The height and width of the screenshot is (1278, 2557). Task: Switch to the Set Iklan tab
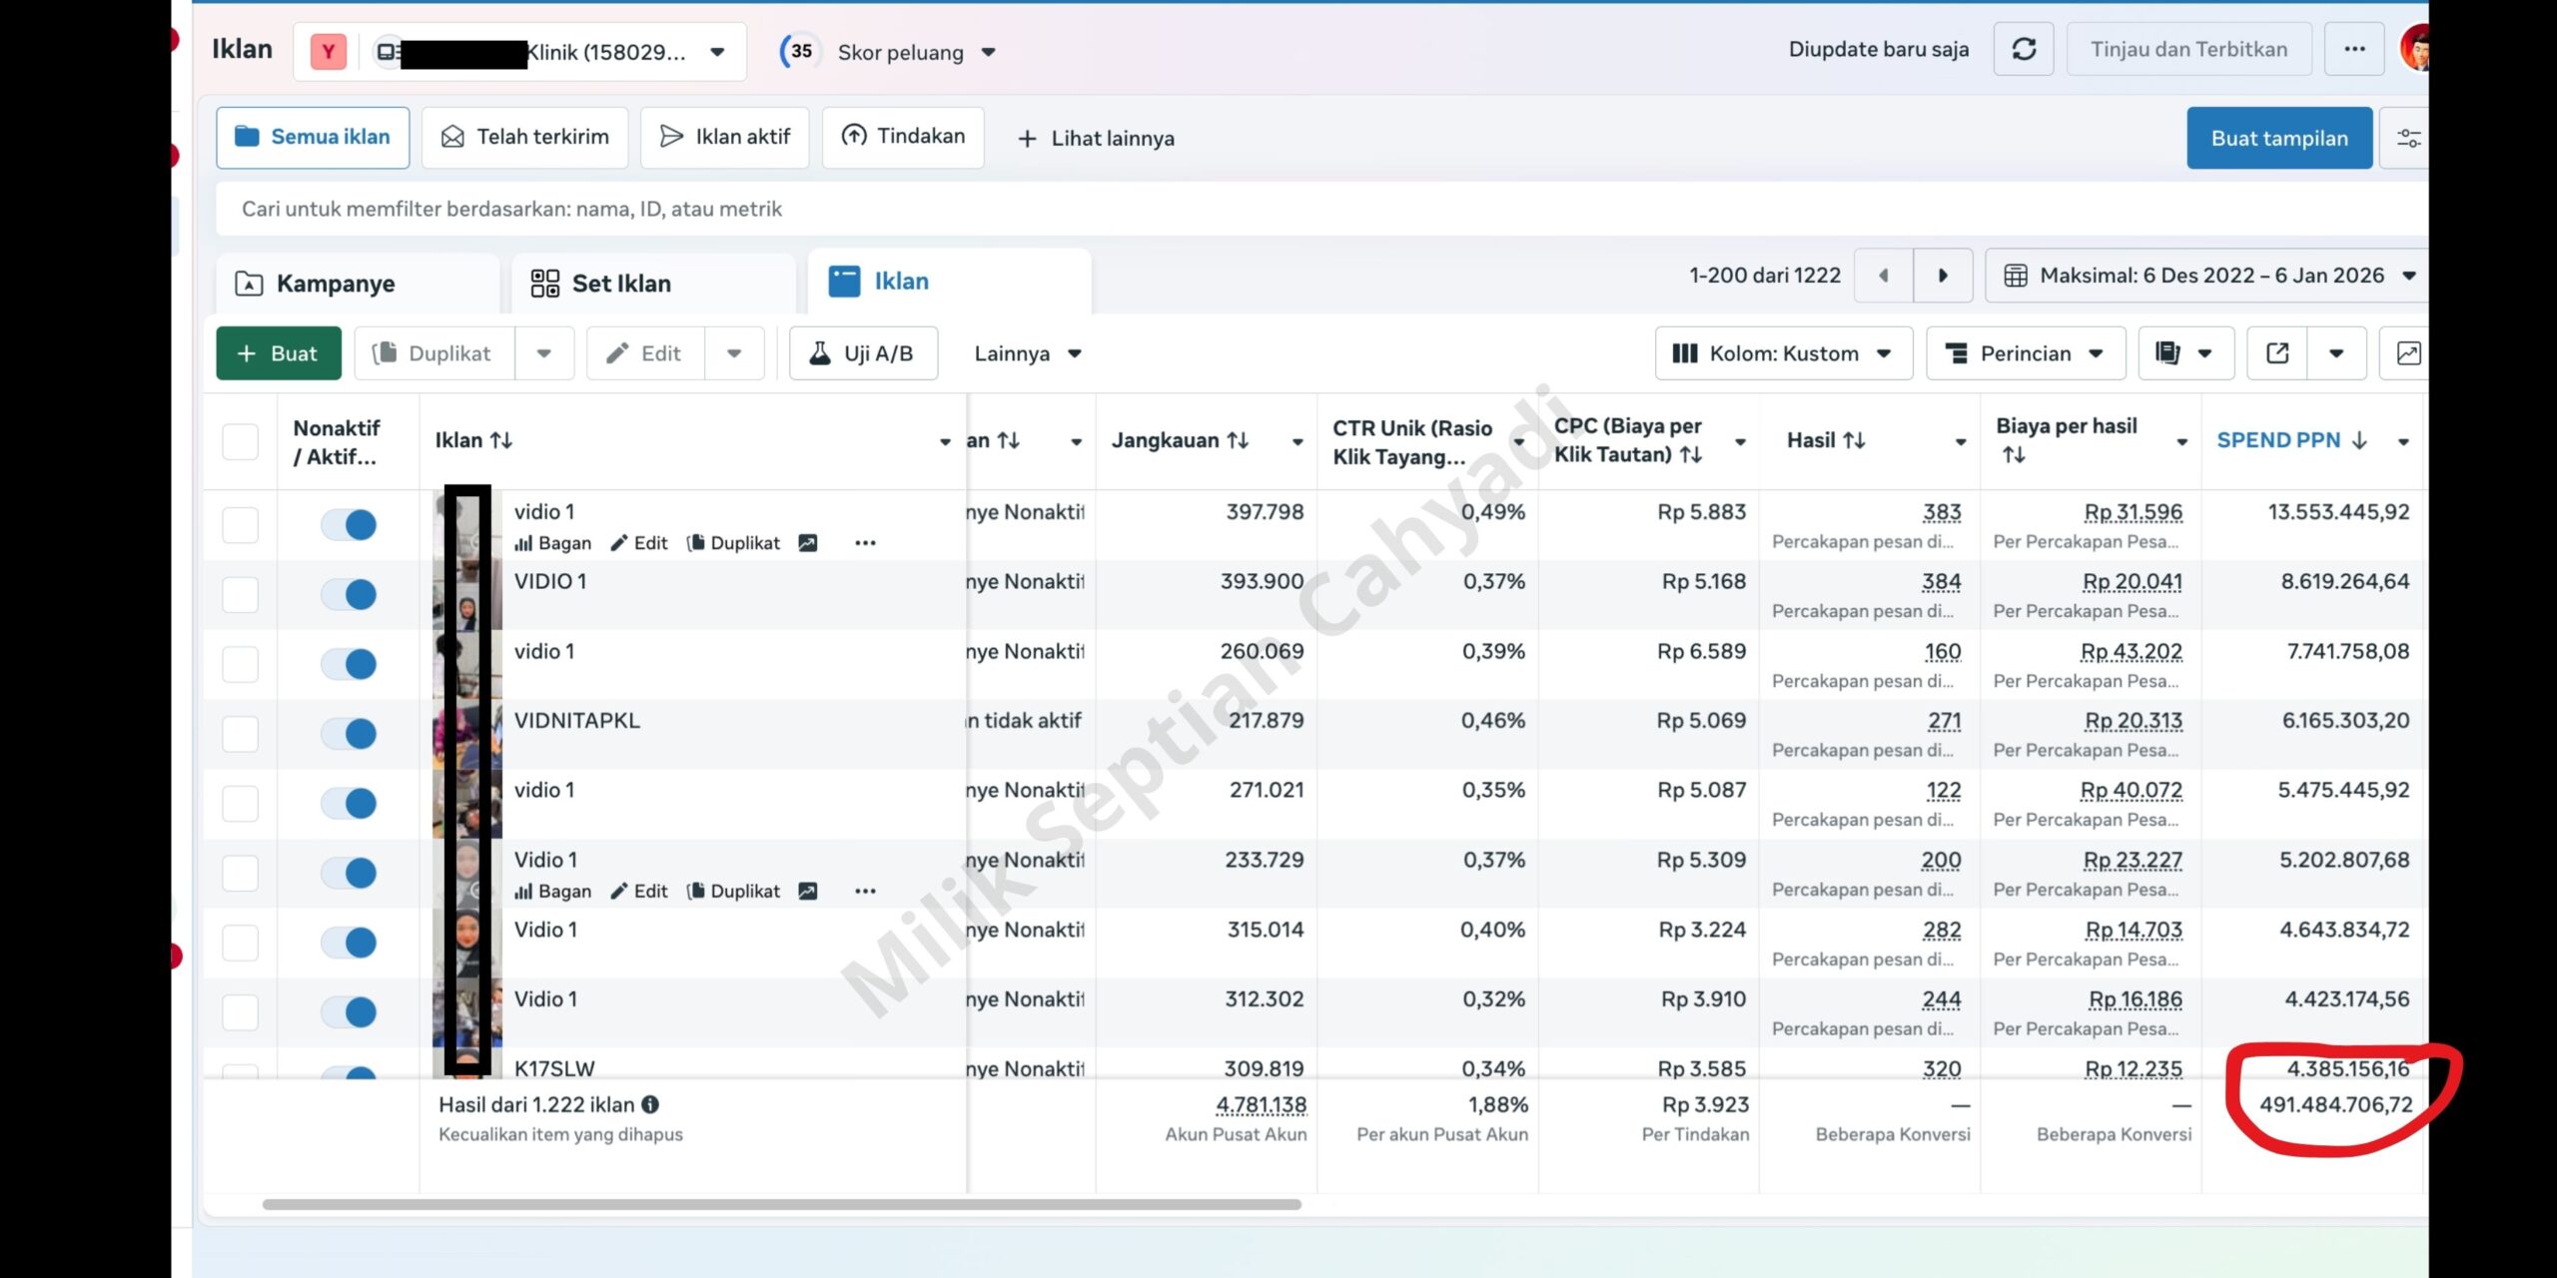pyautogui.click(x=620, y=284)
